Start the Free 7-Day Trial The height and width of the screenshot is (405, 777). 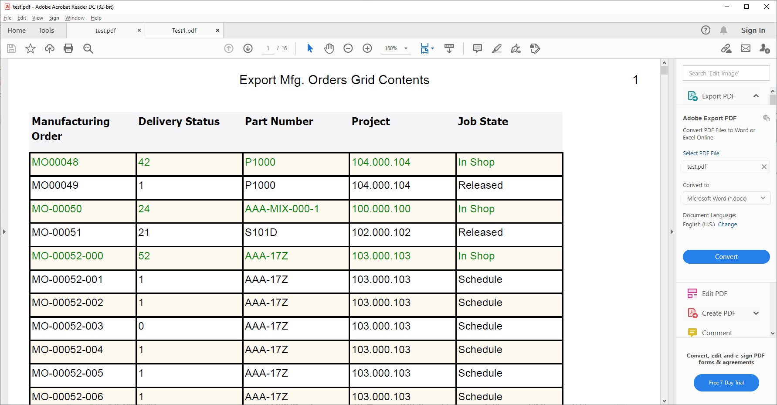pos(726,383)
